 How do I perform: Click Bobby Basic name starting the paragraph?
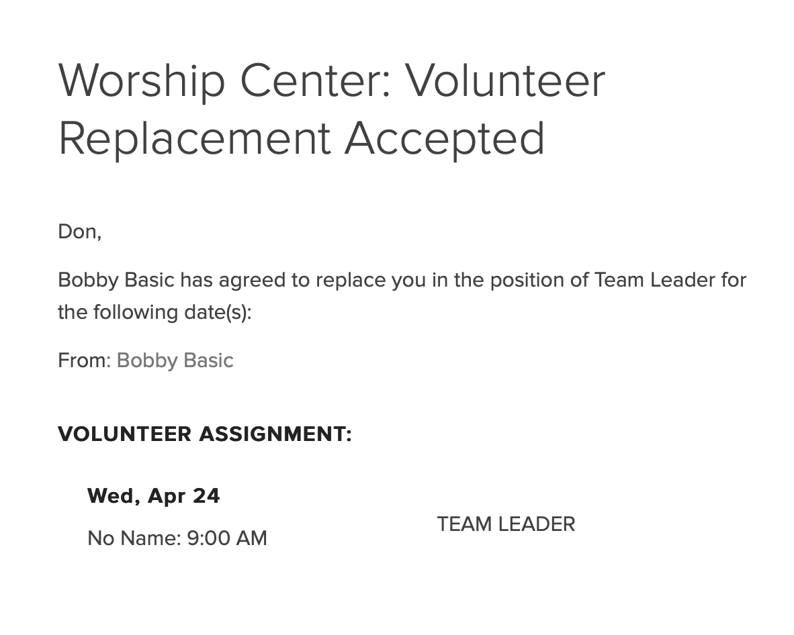coord(116,281)
